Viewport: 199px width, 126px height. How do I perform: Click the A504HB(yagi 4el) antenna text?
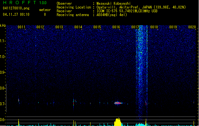(x=112, y=15)
